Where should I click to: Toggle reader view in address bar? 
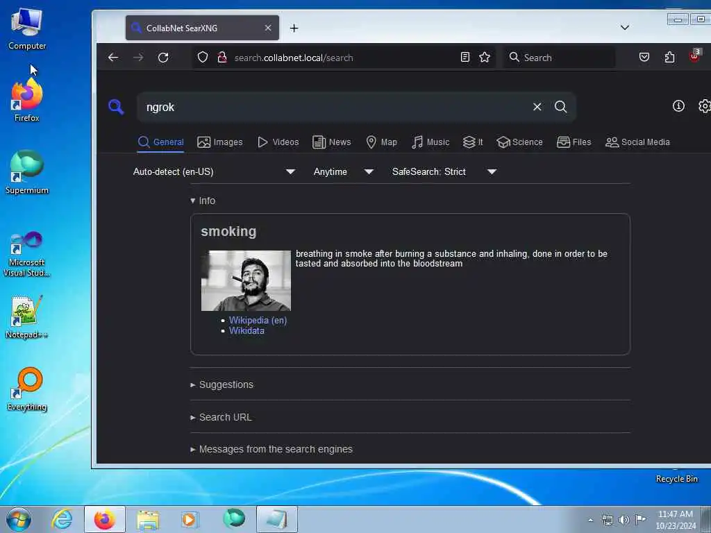pyautogui.click(x=465, y=57)
